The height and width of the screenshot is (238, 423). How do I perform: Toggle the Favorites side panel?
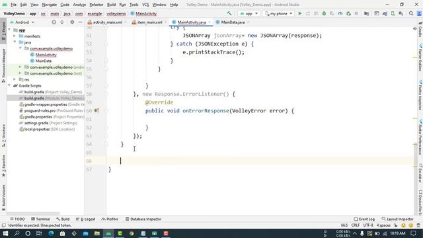(3, 166)
